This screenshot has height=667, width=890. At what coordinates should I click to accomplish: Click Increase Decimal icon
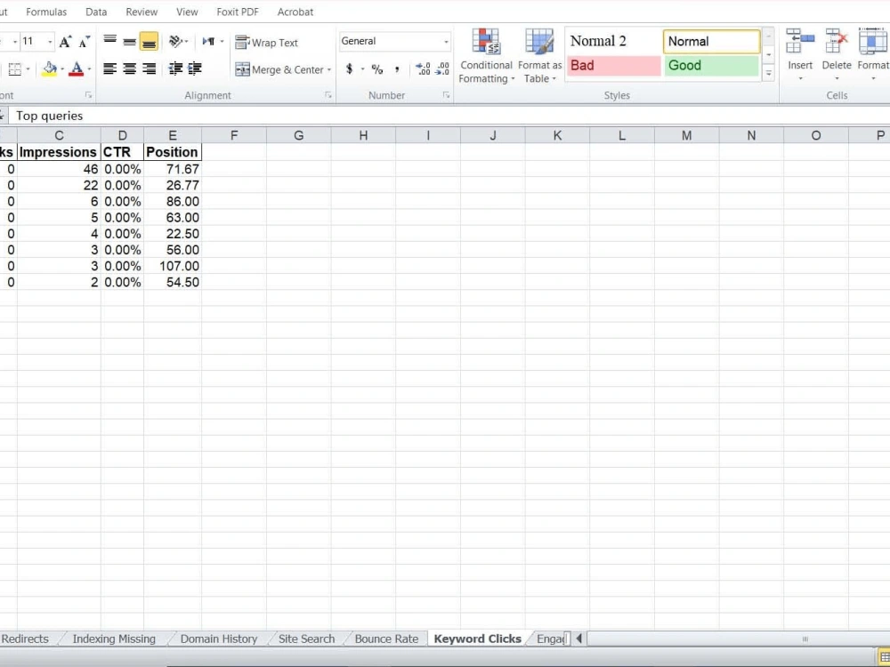point(423,69)
